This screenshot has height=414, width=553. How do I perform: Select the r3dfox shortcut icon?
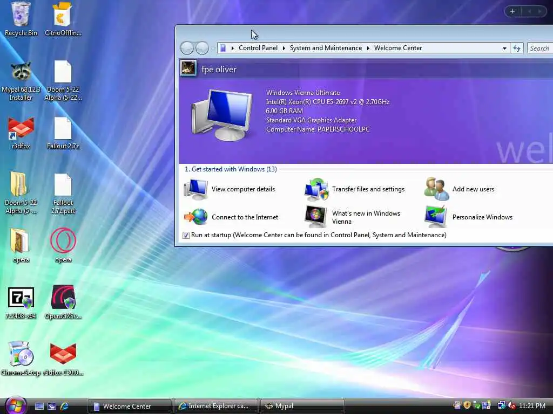point(21,128)
